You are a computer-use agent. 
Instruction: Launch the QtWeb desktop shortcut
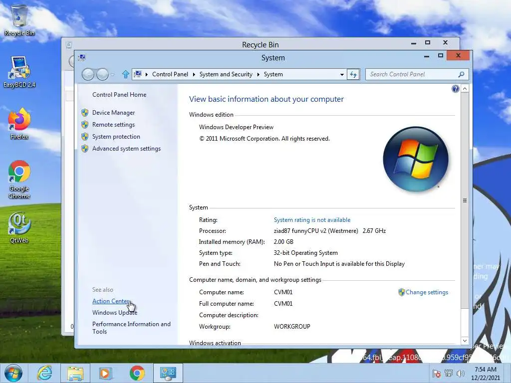(x=19, y=227)
